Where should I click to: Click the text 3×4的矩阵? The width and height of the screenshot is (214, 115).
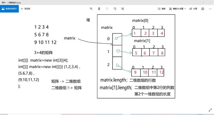tap(43, 52)
